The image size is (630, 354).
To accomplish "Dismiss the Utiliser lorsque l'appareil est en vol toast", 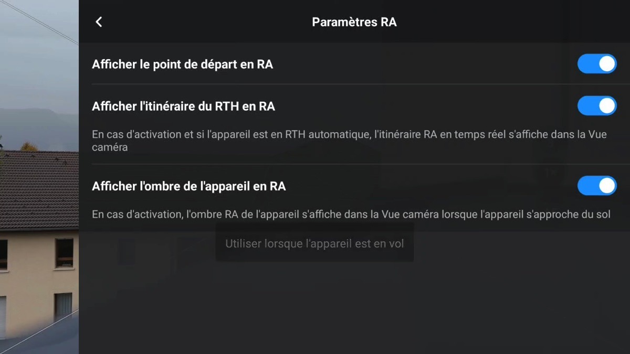I will click(x=314, y=244).
